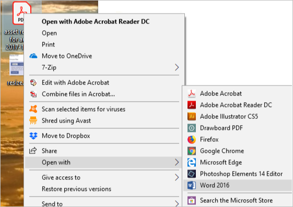Expand the Send to submenu arrow
The image size is (293, 207).
(177, 203)
